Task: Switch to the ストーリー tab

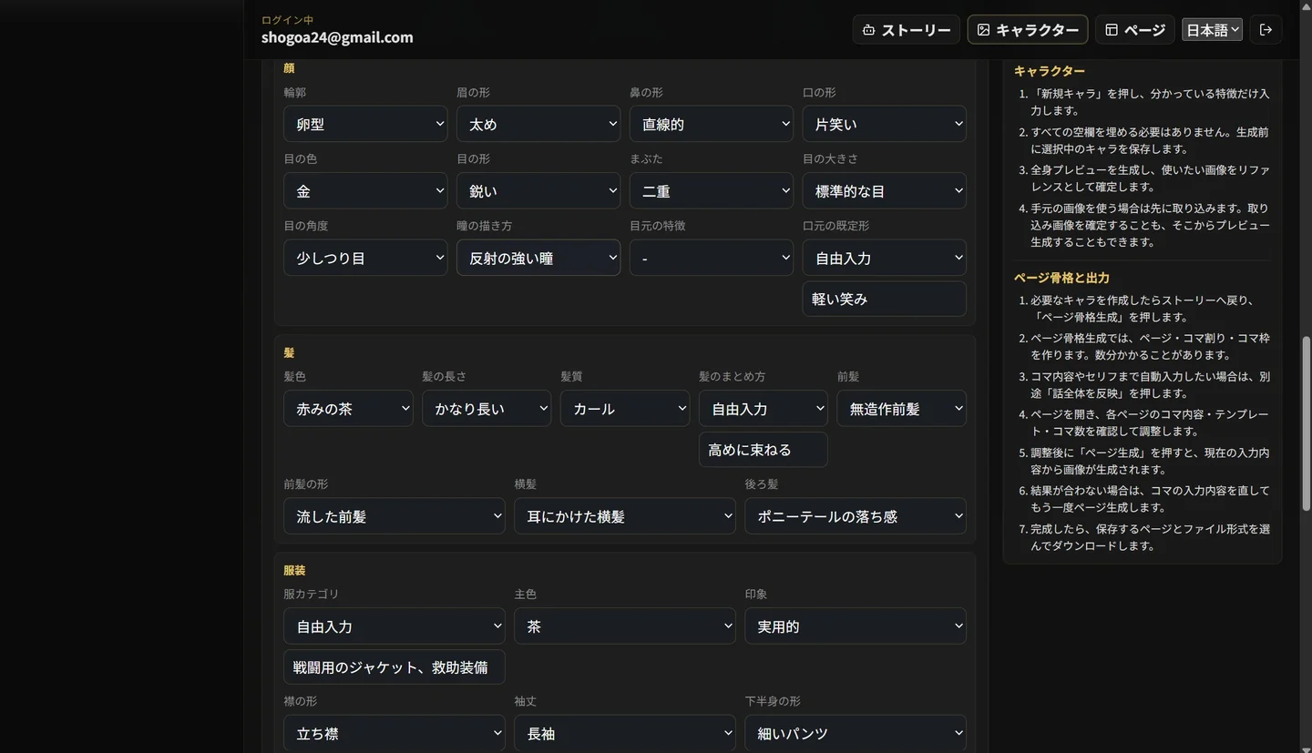Action: 907,30
